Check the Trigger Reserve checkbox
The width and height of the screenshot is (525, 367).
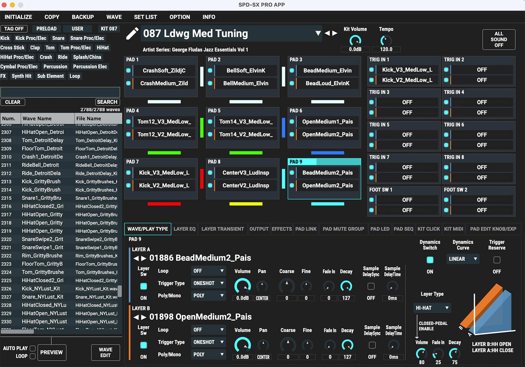(x=497, y=260)
